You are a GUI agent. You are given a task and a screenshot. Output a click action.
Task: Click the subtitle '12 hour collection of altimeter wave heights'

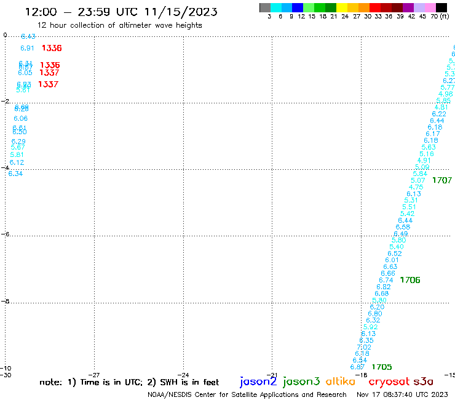tap(119, 25)
